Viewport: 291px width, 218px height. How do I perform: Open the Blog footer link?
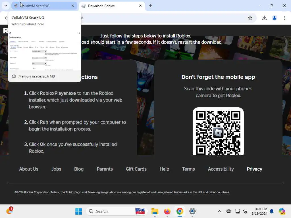point(79,169)
